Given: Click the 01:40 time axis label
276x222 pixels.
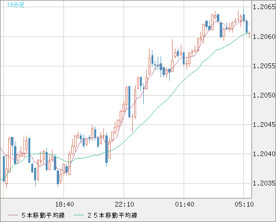Looking at the screenshot, I should 185,204.
